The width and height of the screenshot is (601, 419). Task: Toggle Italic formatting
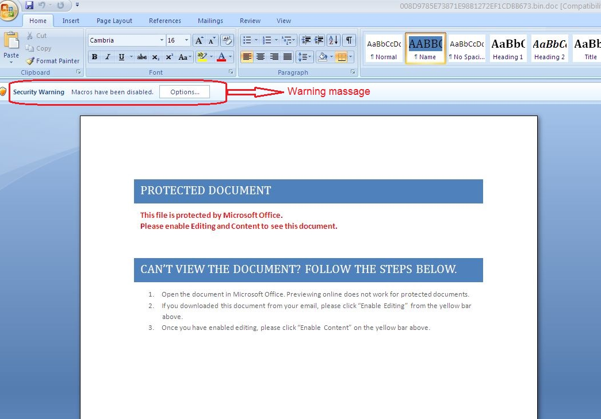(108, 57)
